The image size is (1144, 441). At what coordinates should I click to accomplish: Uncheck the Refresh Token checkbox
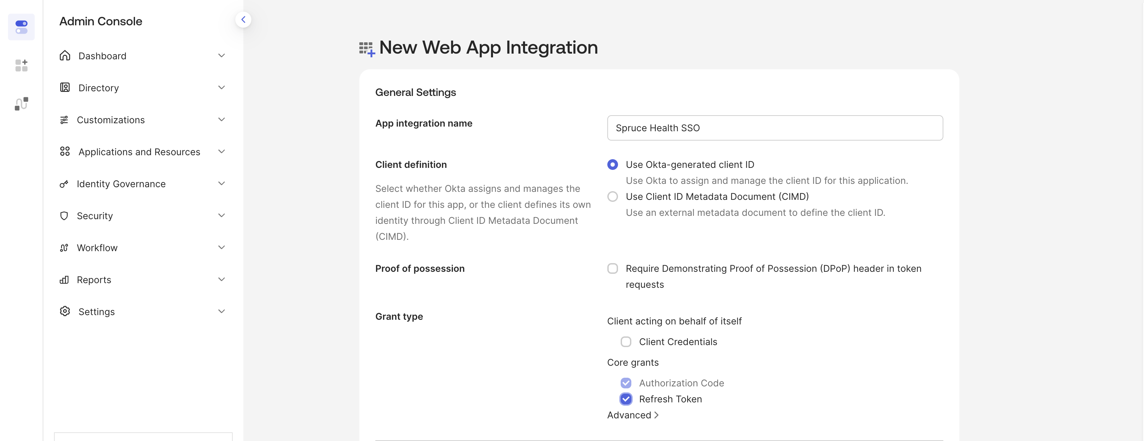tap(626, 399)
